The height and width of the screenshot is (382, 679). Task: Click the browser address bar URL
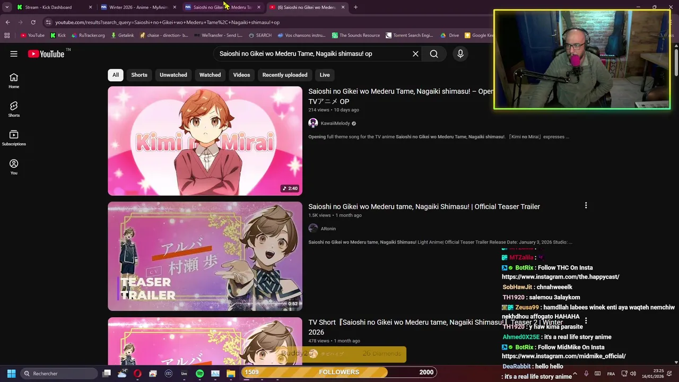click(x=167, y=22)
